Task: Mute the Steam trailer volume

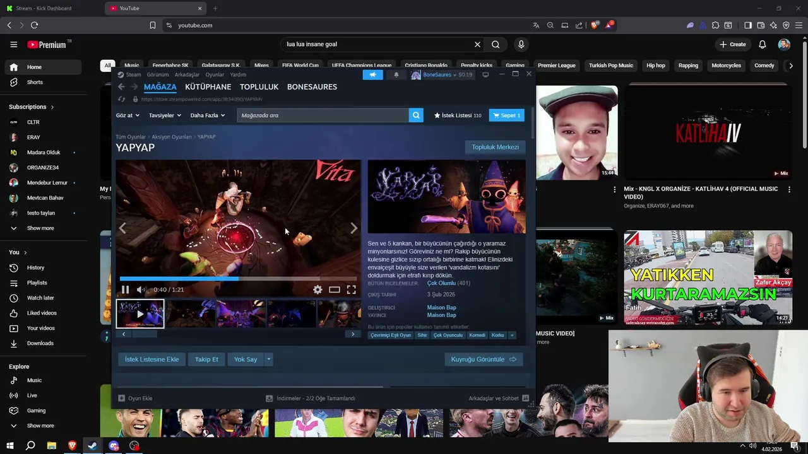Action: [141, 289]
